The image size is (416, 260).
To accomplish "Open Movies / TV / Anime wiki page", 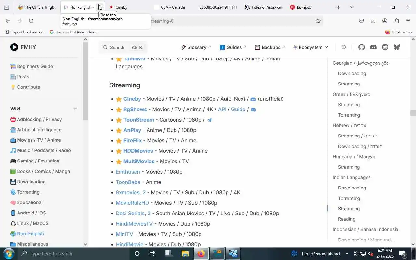I will tap(36, 140).
